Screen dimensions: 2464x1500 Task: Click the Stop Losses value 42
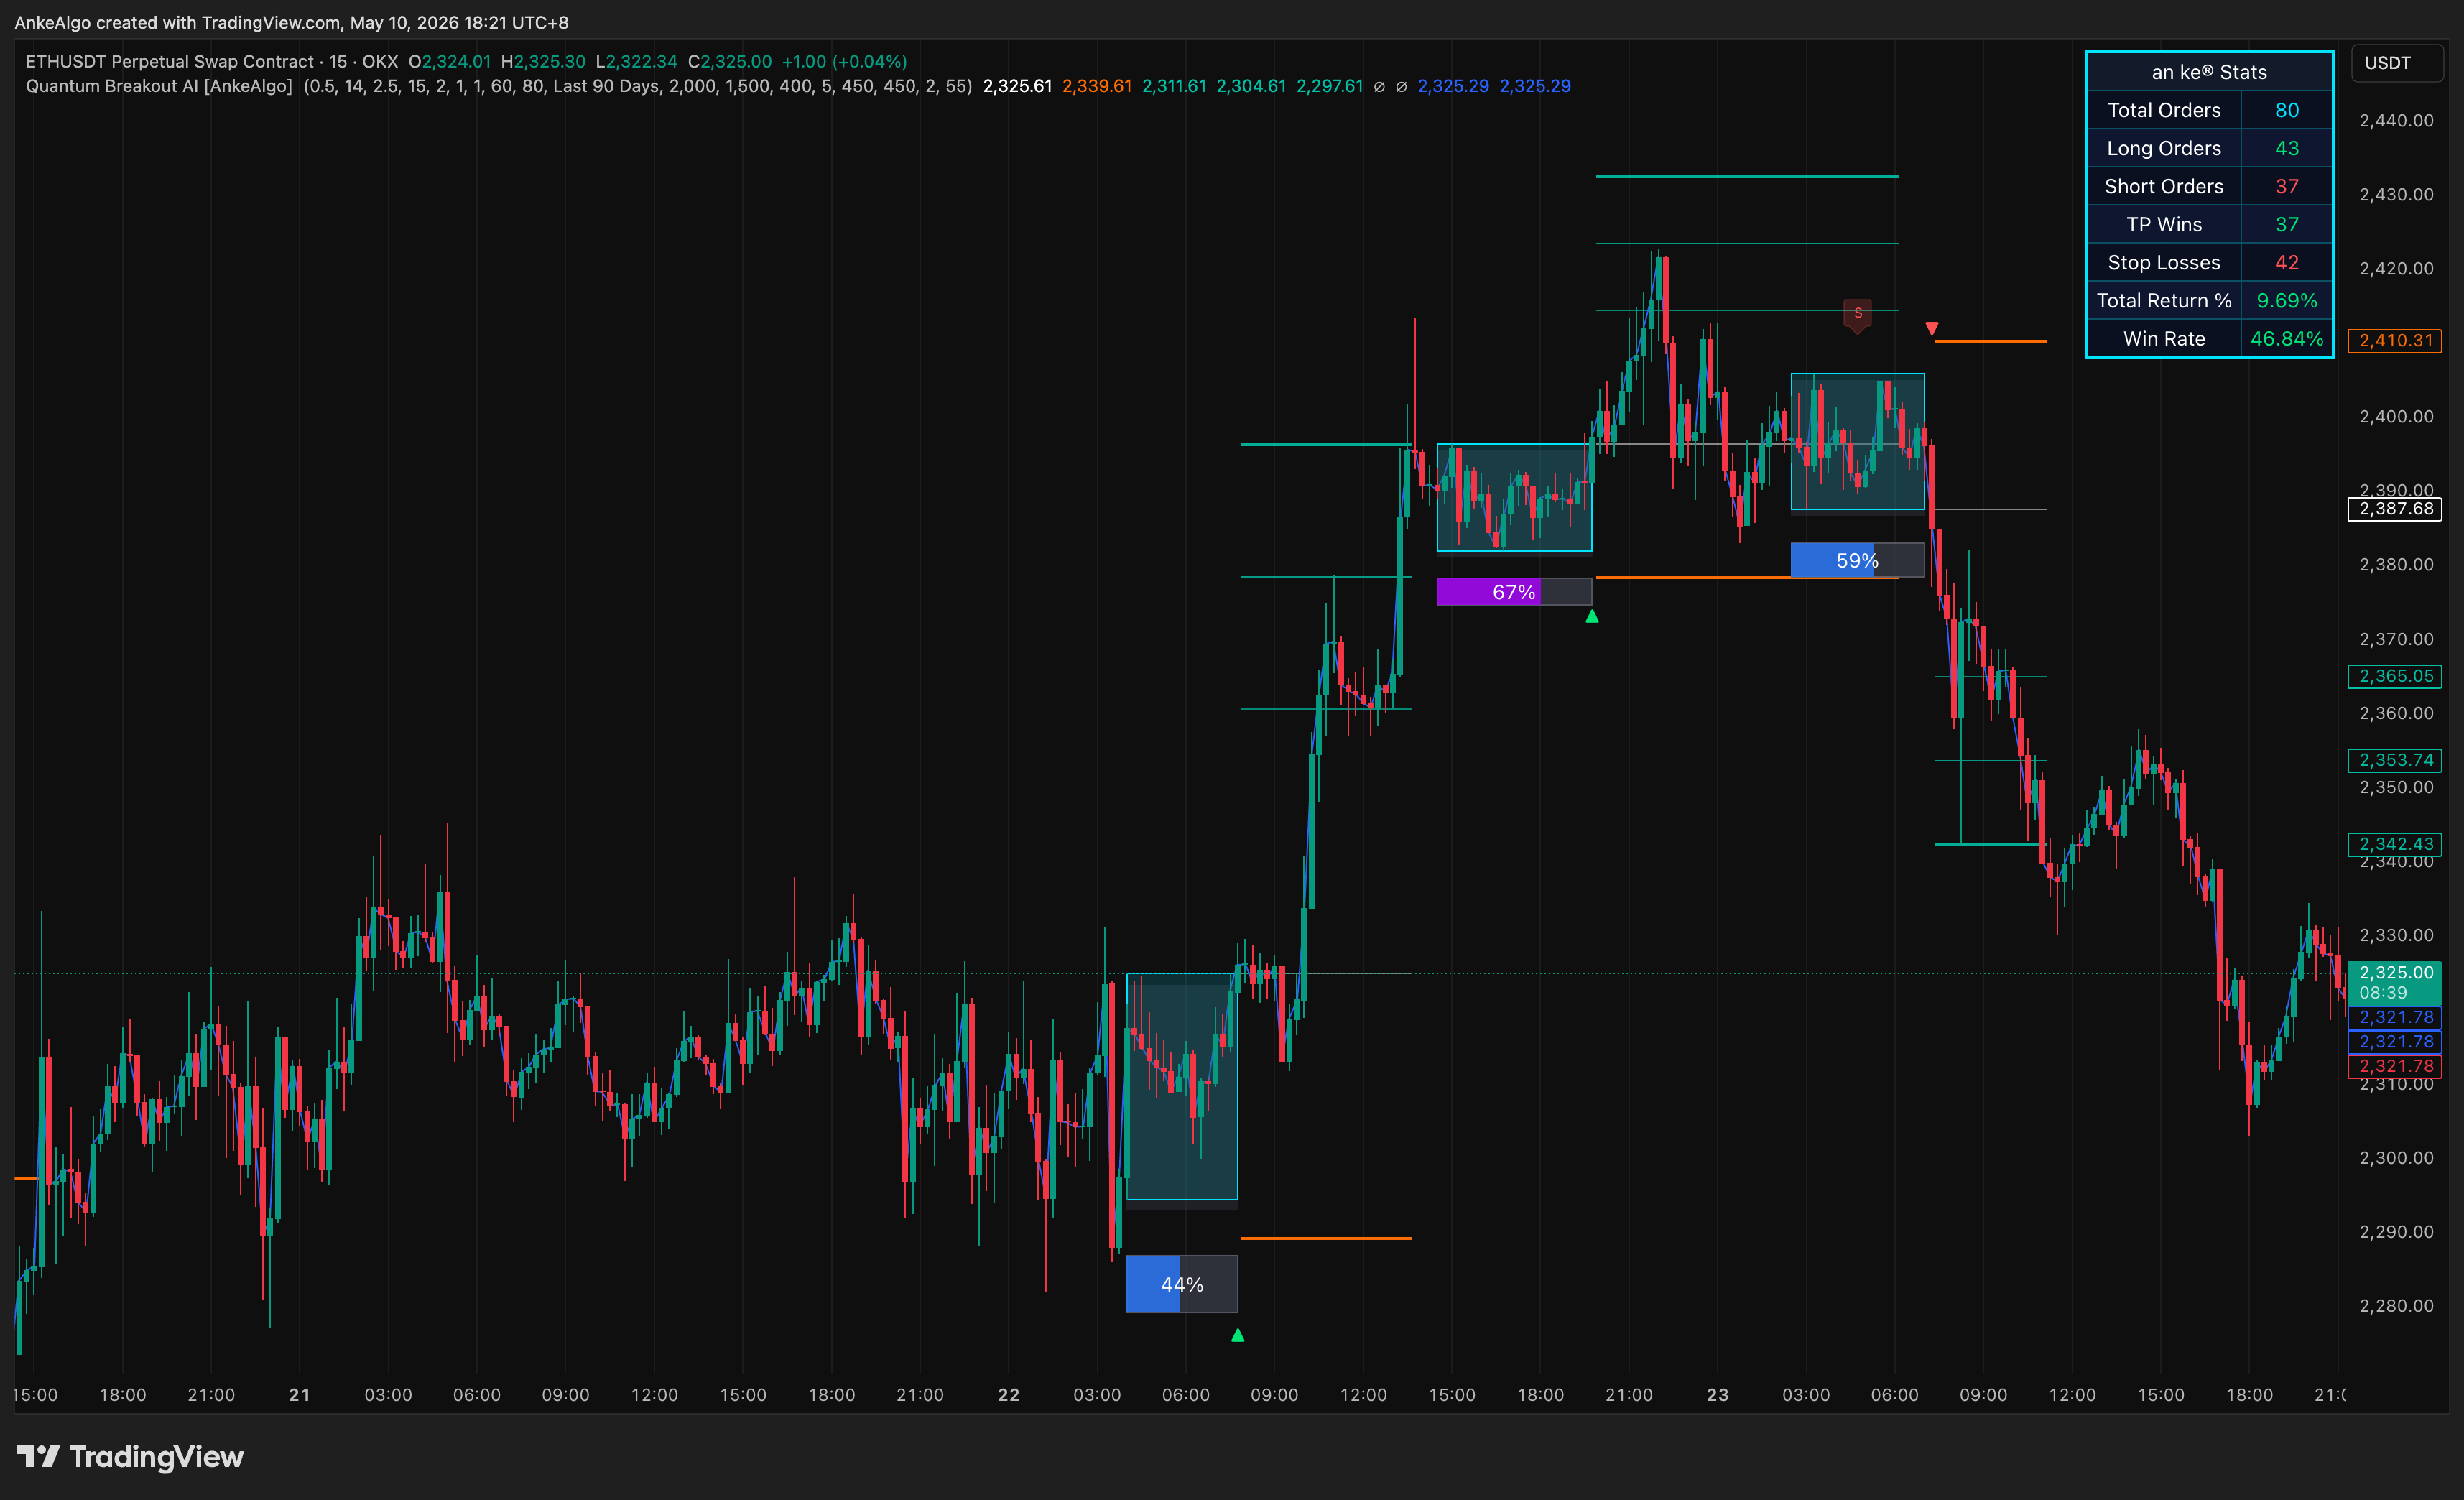tap(2286, 262)
